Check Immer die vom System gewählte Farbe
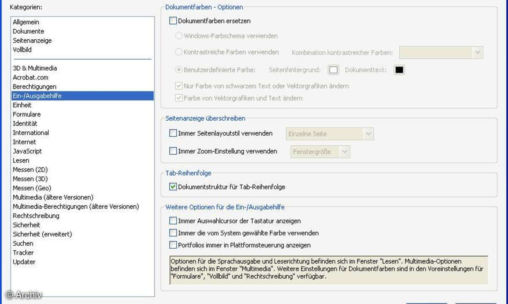508x304 pixels. tap(173, 233)
